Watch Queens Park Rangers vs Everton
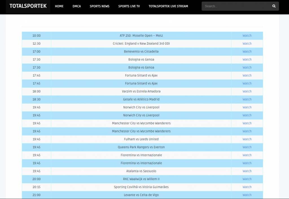This screenshot has width=289, height=199. 247,147
